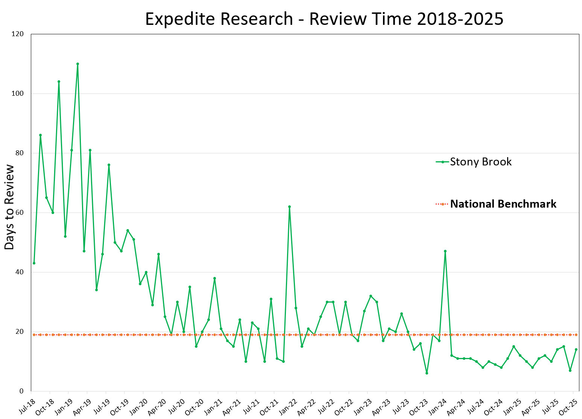
Task: Select the National Benchmark legend entry
Action: click(x=503, y=204)
